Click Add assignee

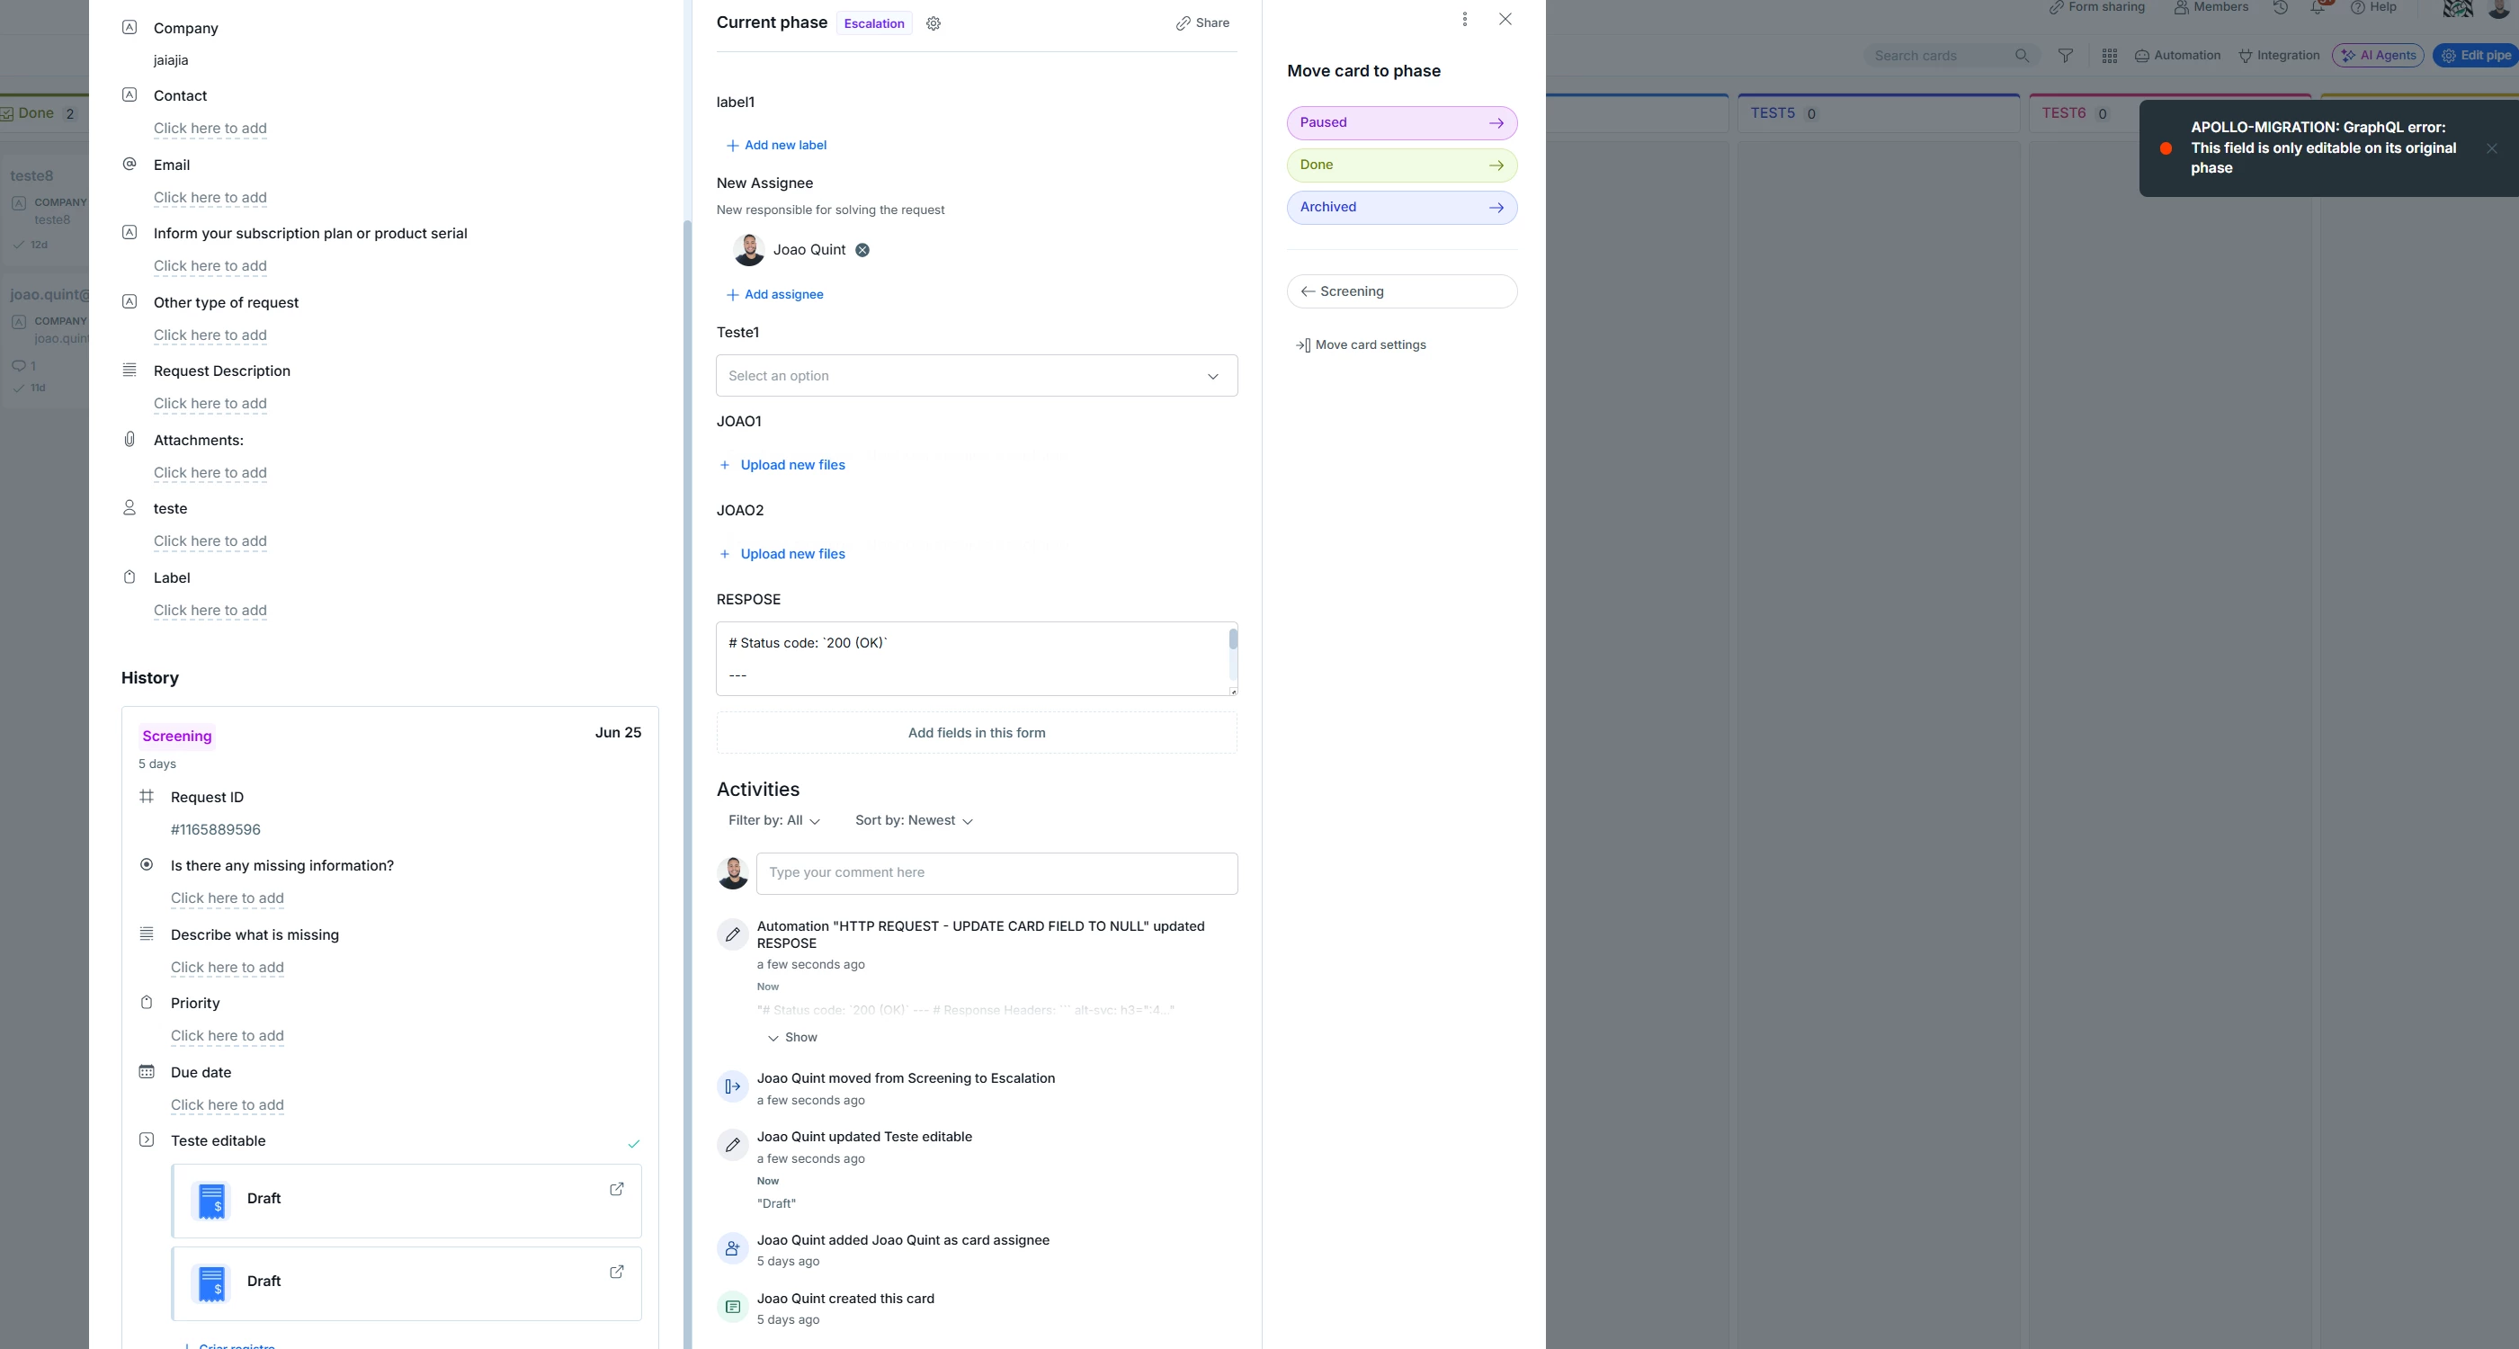[774, 295]
